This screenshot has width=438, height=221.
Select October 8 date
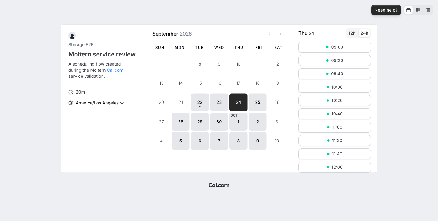pyautogui.click(x=238, y=141)
